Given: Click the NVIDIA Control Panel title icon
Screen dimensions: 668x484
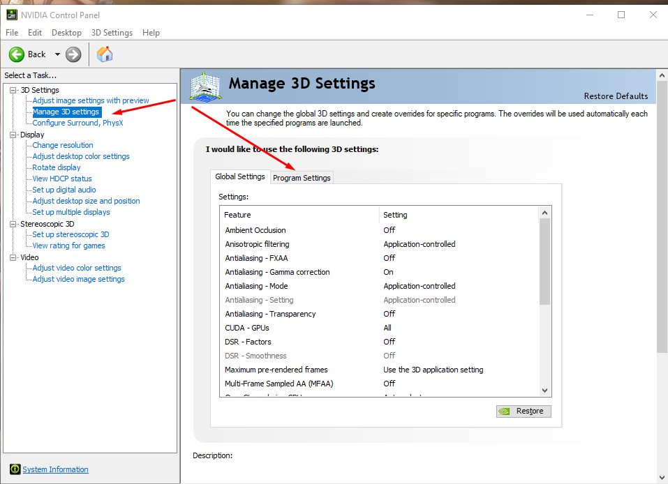Looking at the screenshot, I should point(12,15).
